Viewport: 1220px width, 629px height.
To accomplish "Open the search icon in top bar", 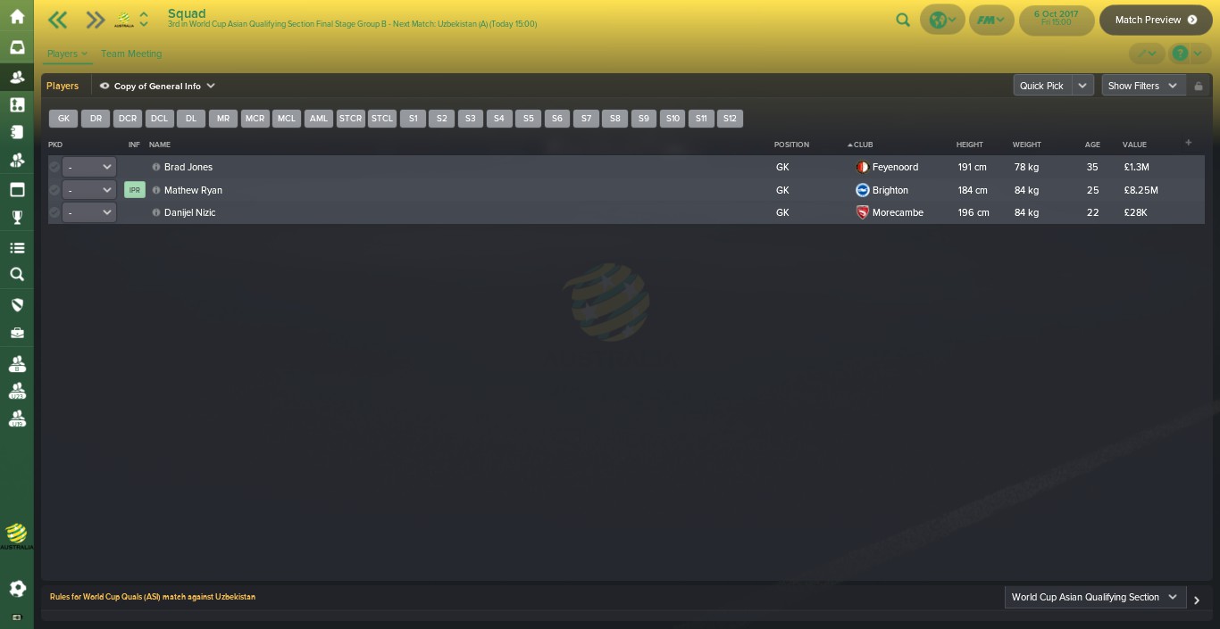I will pos(903,20).
